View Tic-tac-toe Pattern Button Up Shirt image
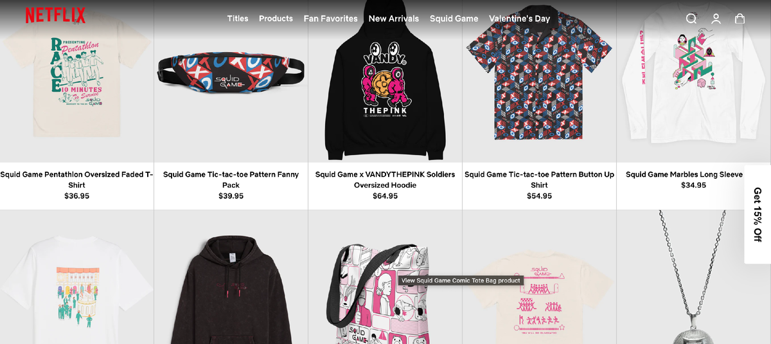This screenshot has width=771, height=344. coord(539,80)
